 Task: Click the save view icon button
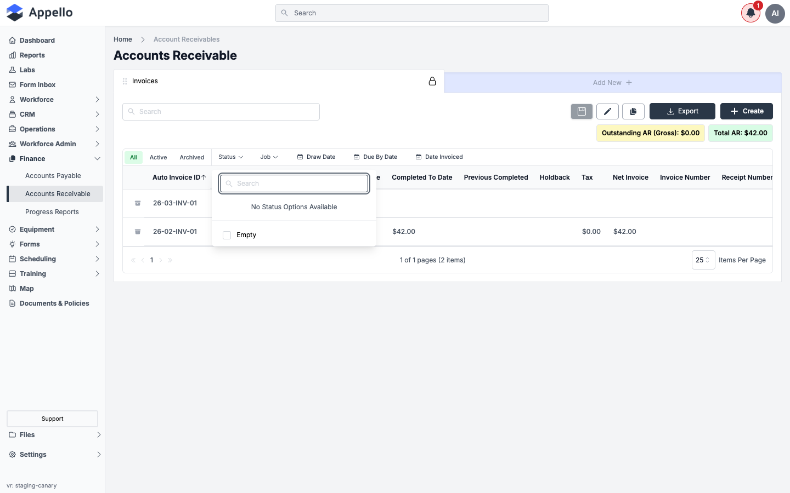582,111
